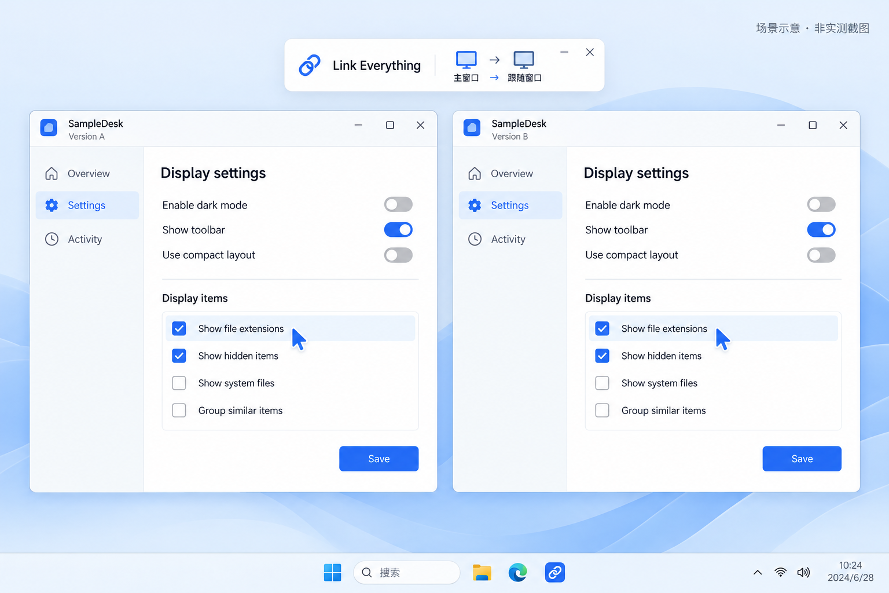Click the volume speaker icon
Image resolution: width=889 pixels, height=593 pixels.
[x=803, y=573]
